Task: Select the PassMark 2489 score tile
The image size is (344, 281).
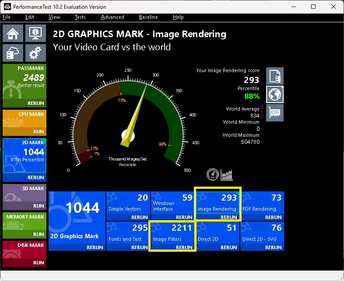Action: click(x=25, y=81)
